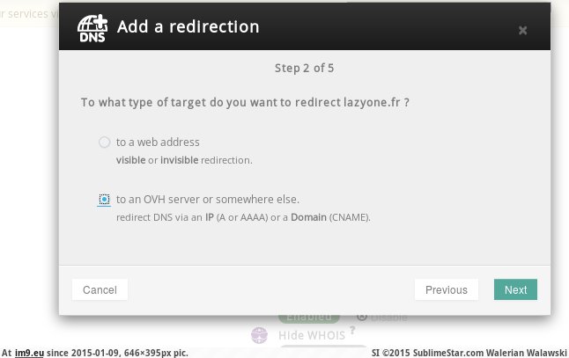
Task: Close the Add a redirection dialog
Action: pyautogui.click(x=522, y=30)
